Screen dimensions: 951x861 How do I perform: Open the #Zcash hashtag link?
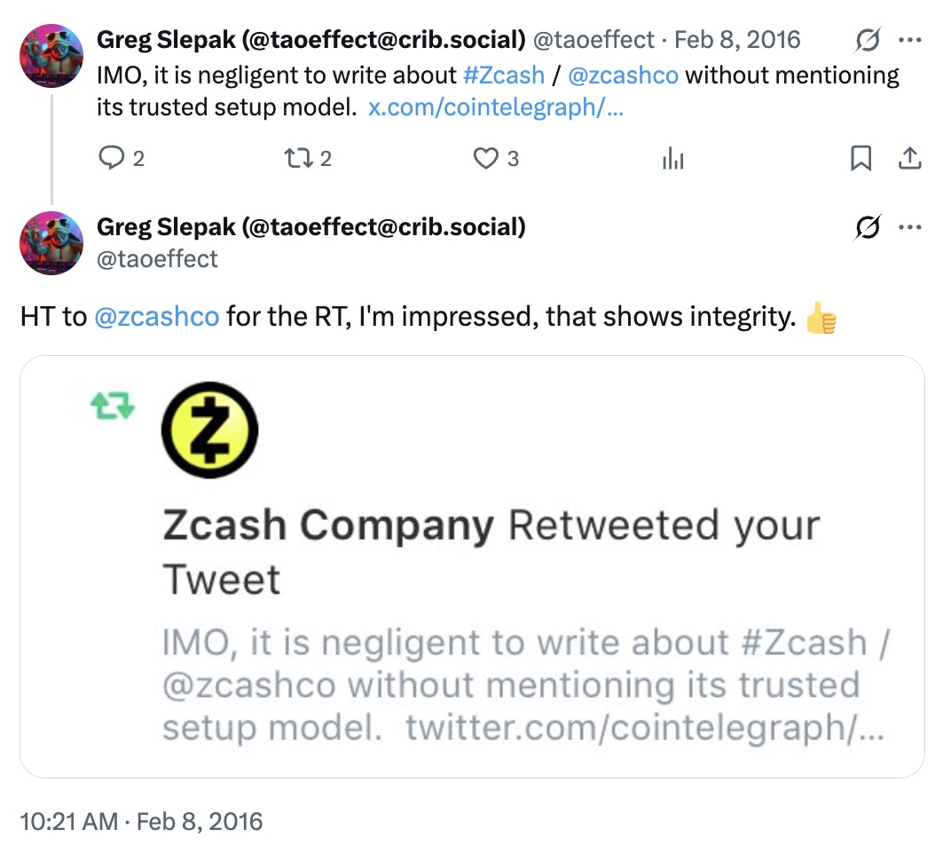point(503,75)
